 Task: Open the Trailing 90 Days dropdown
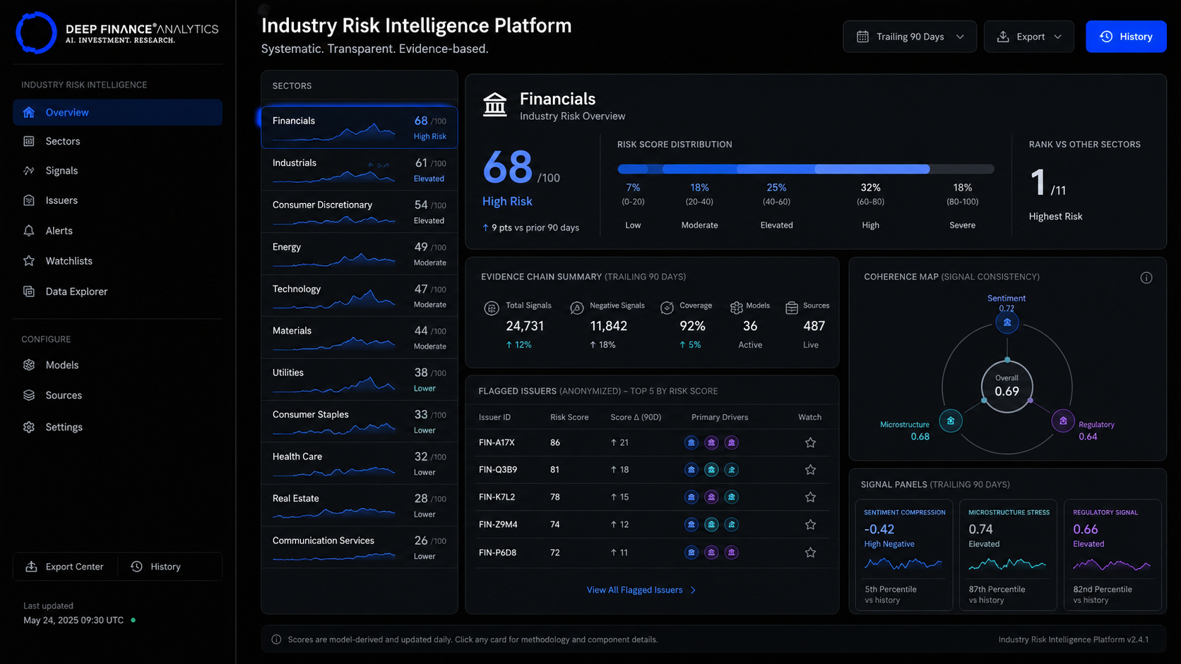[910, 37]
